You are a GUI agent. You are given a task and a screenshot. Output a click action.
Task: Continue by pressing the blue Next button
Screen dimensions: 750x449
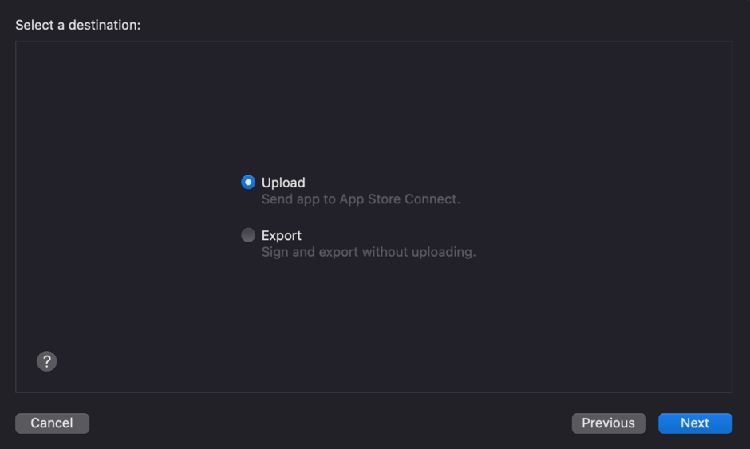point(694,423)
